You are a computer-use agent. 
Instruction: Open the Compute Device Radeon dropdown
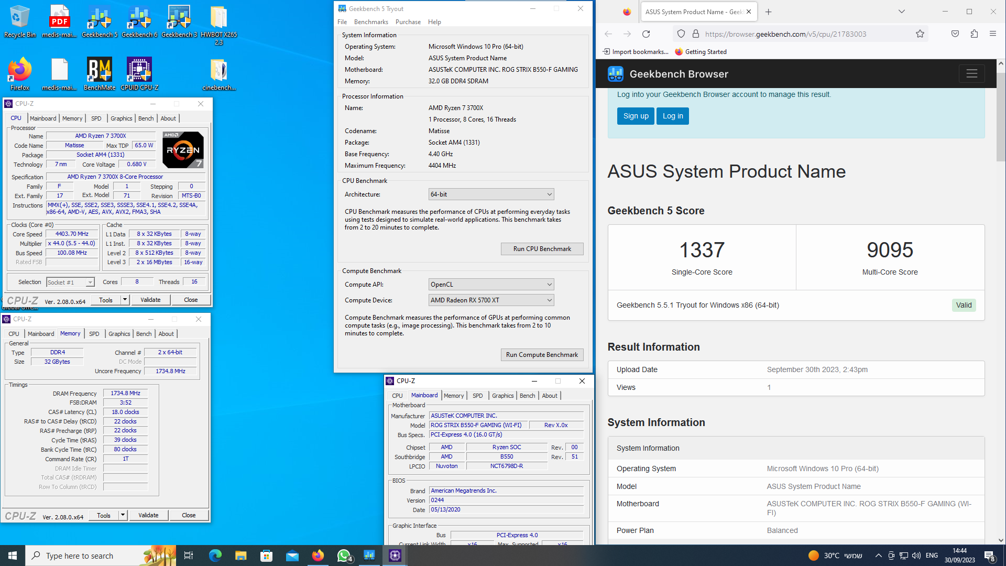tap(491, 300)
